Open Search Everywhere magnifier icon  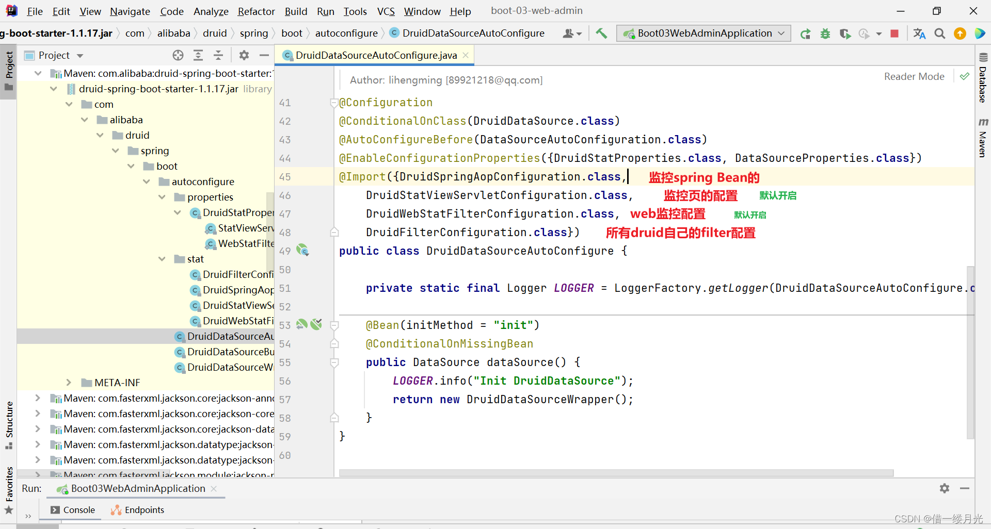tap(940, 34)
